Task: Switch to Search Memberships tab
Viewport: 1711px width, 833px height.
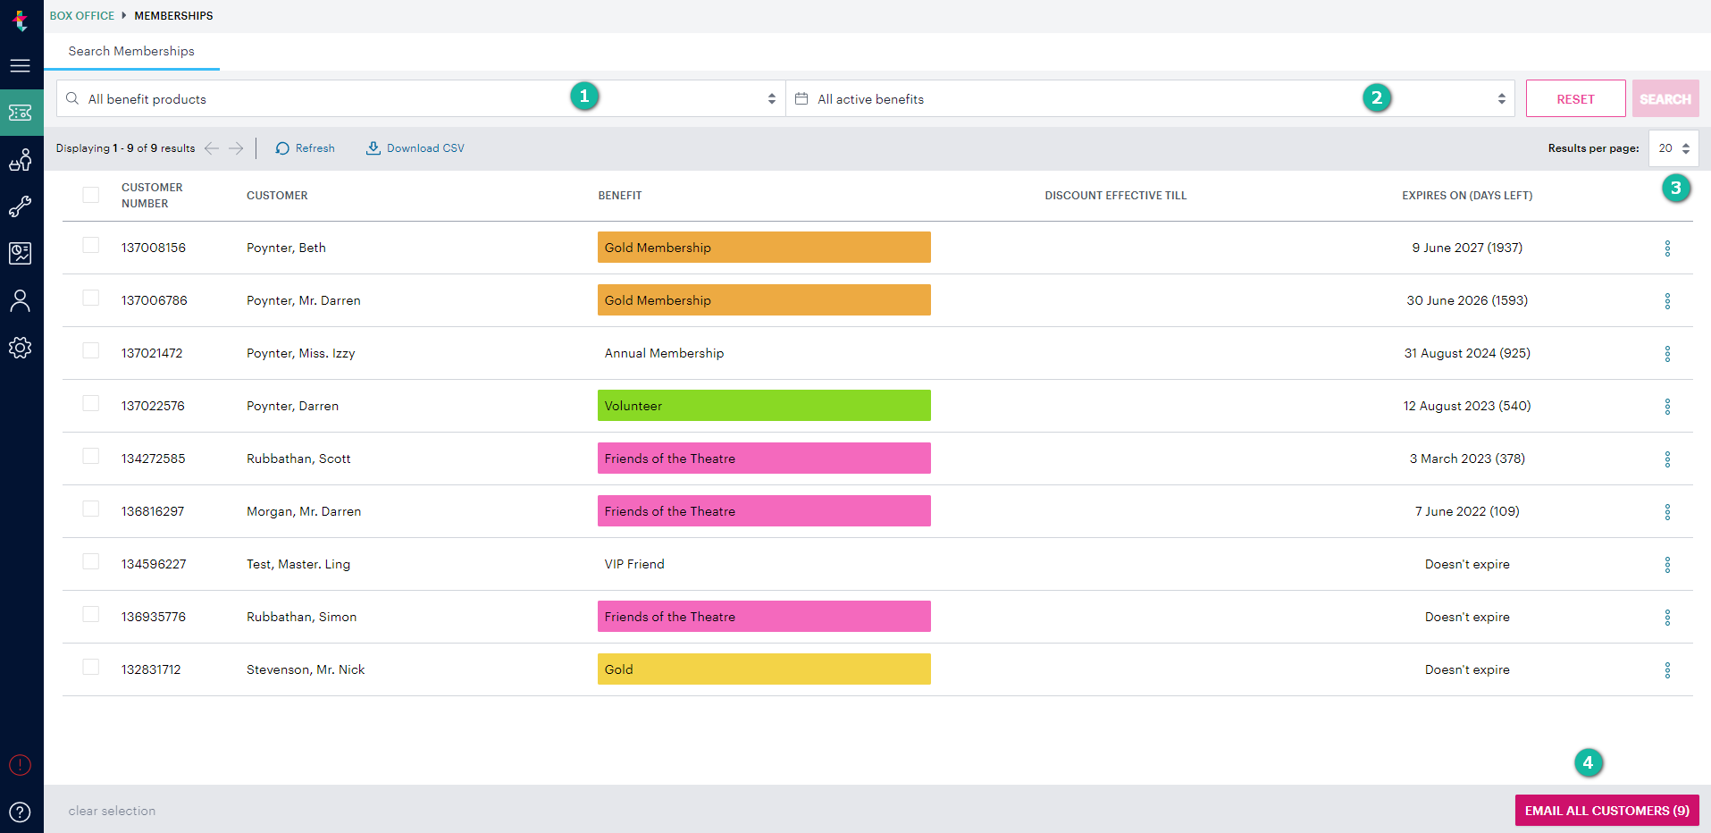Action: (x=131, y=51)
